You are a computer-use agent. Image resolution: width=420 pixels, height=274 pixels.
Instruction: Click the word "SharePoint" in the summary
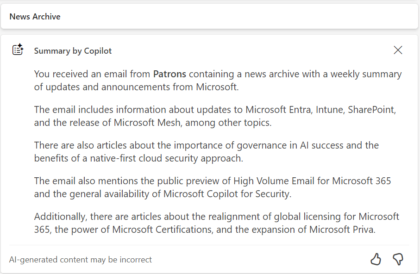371,110
